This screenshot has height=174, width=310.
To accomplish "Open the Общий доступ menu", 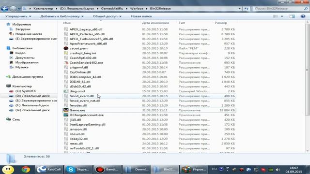I will click(x=107, y=16).
